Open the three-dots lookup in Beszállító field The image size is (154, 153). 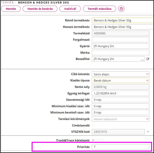[x=142, y=60]
